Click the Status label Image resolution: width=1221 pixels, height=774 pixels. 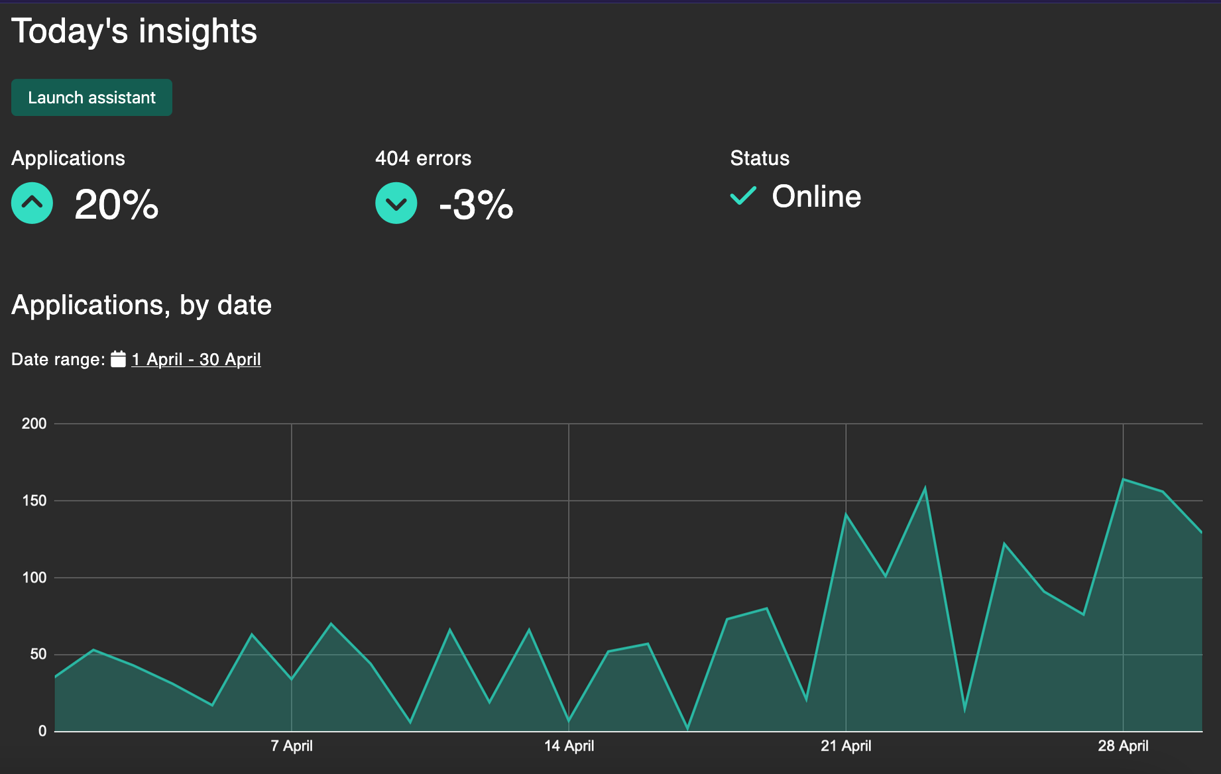758,158
